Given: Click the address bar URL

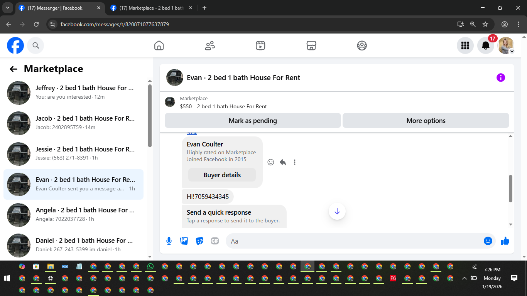Looking at the screenshot, I should 115,24.
